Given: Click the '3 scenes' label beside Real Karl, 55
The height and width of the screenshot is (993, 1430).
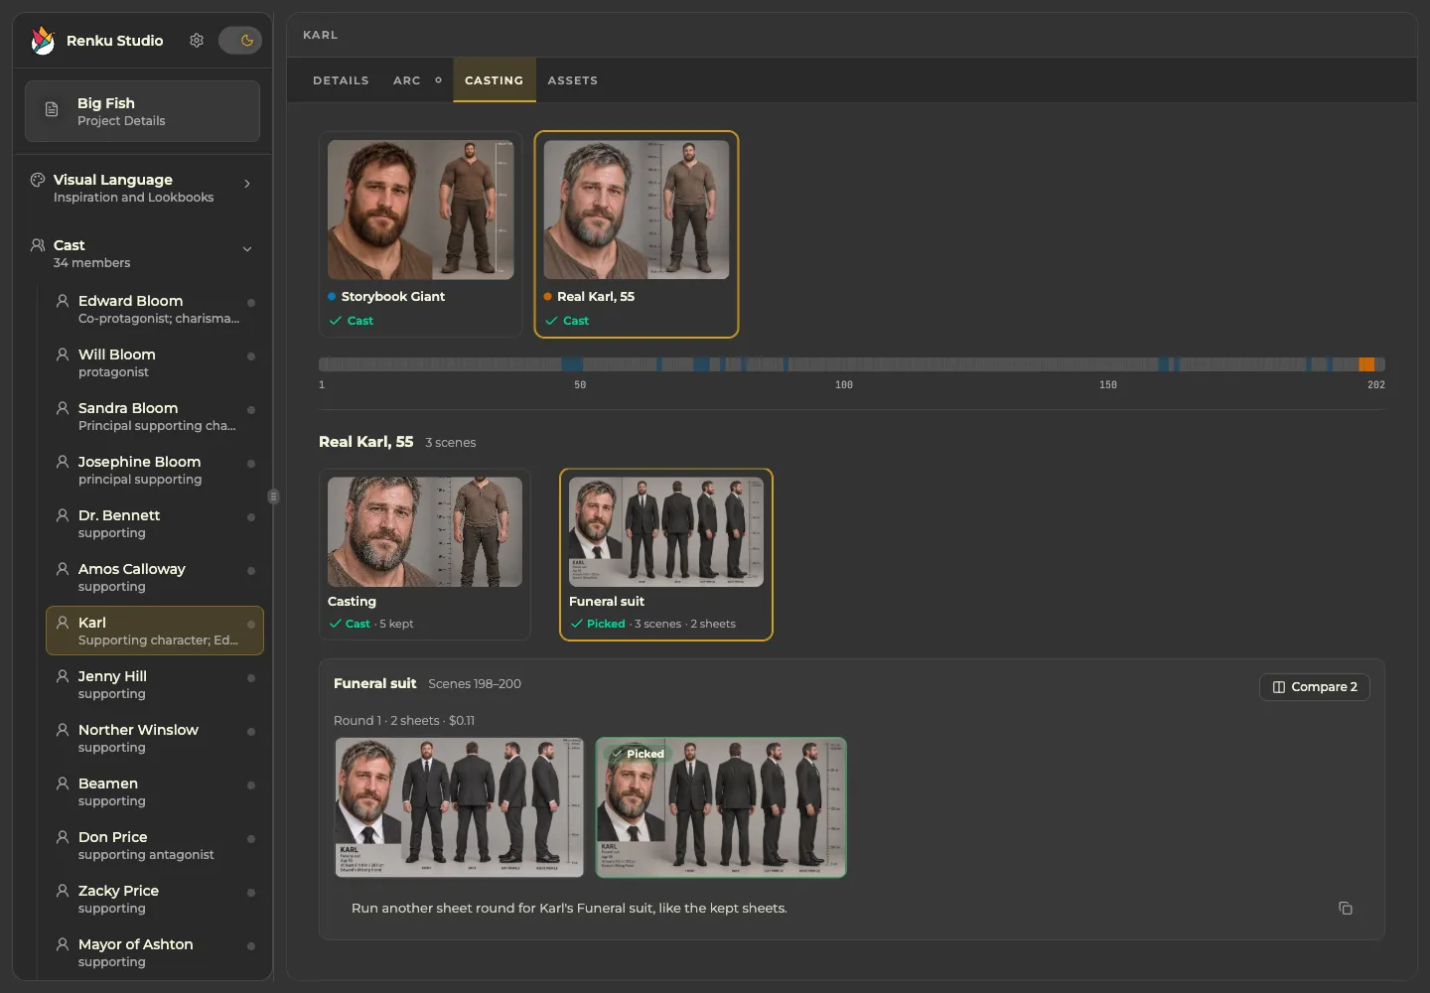Looking at the screenshot, I should point(451,443).
